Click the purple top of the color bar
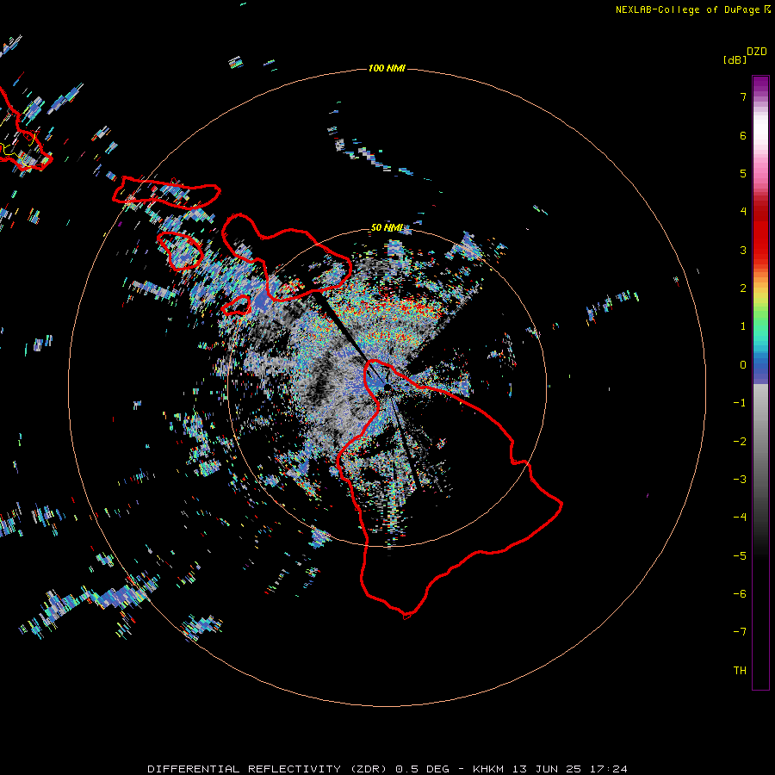The height and width of the screenshot is (775, 775). point(760,84)
